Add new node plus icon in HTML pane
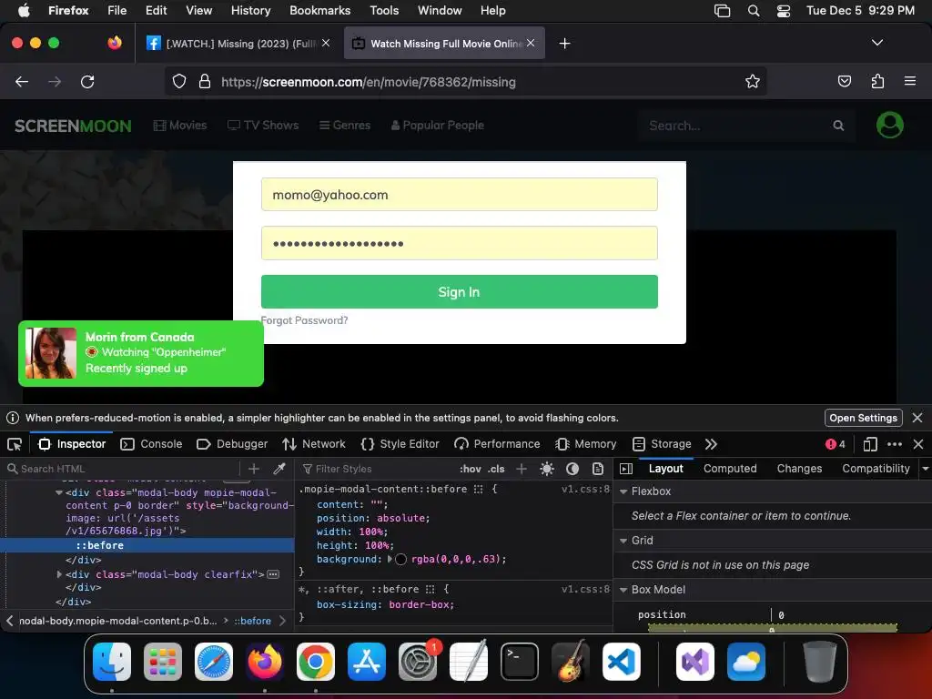This screenshot has height=699, width=932. [254, 469]
